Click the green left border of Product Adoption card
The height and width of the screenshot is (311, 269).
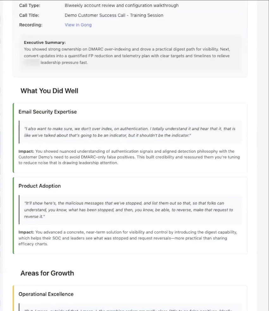coord(13,215)
